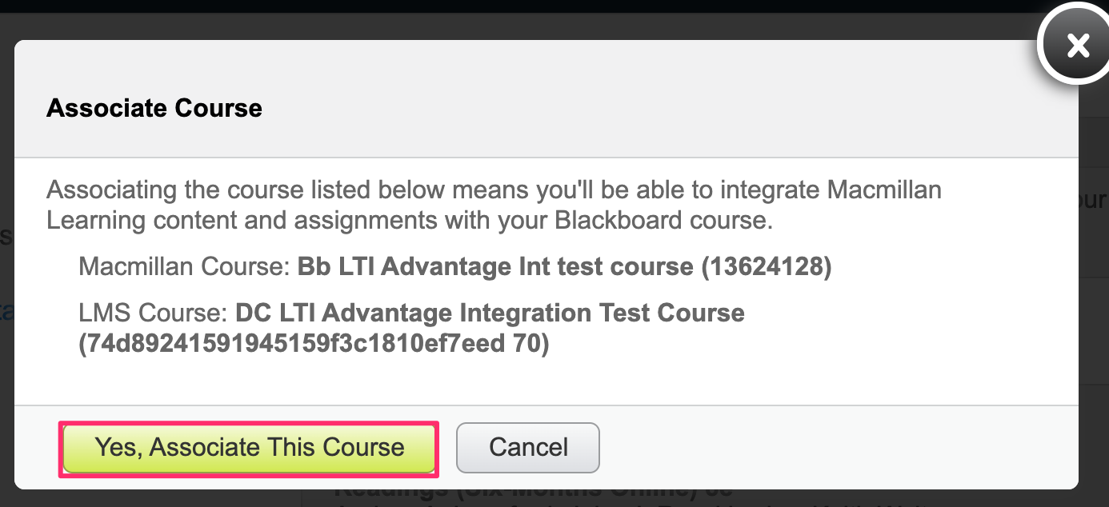Click the Associate Course dialog title

coord(154,108)
